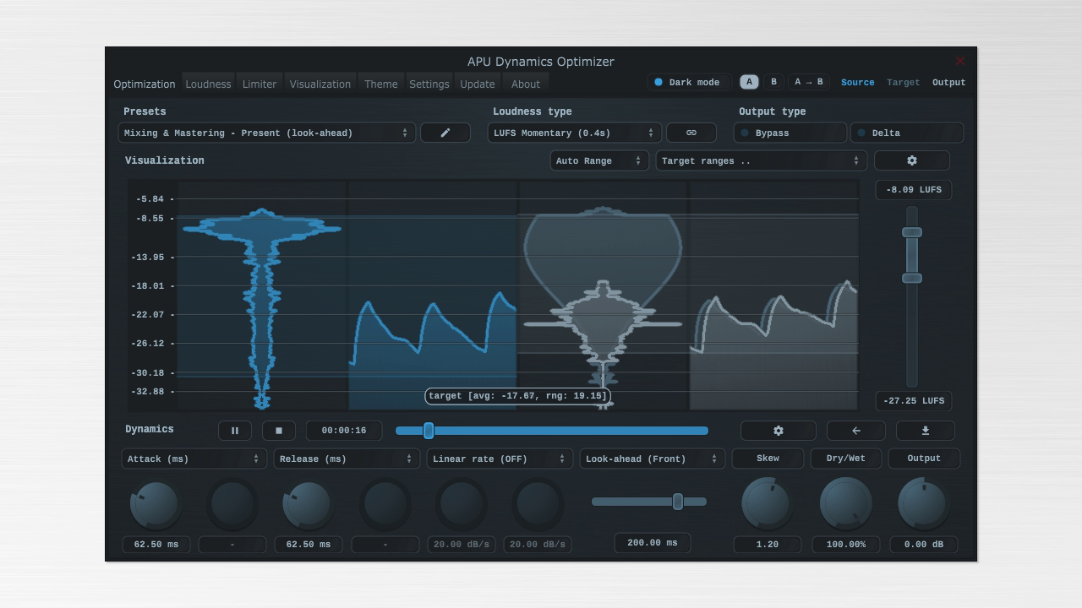Show Target visualization

coord(903,83)
